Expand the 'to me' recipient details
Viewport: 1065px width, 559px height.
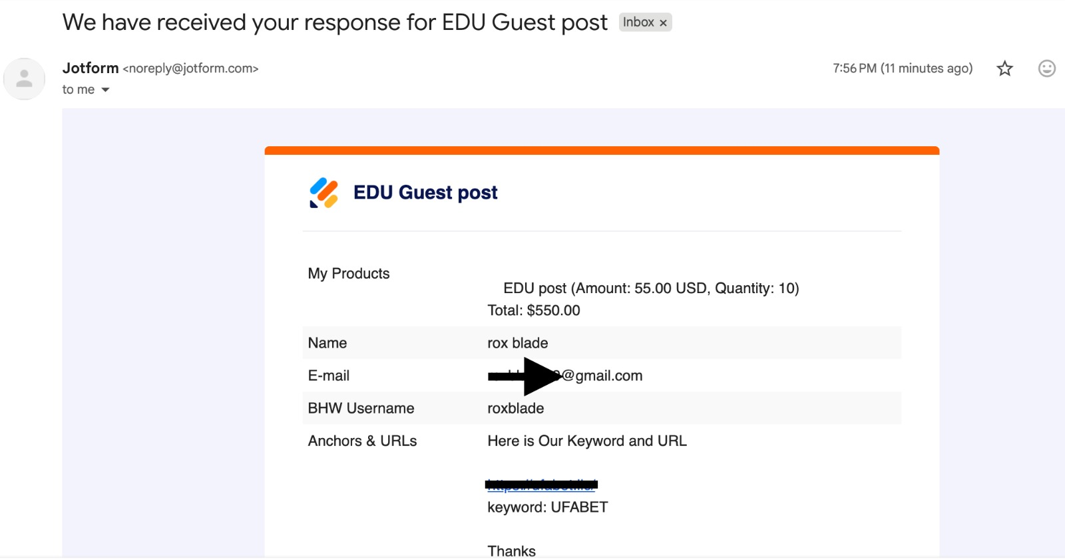tap(105, 90)
